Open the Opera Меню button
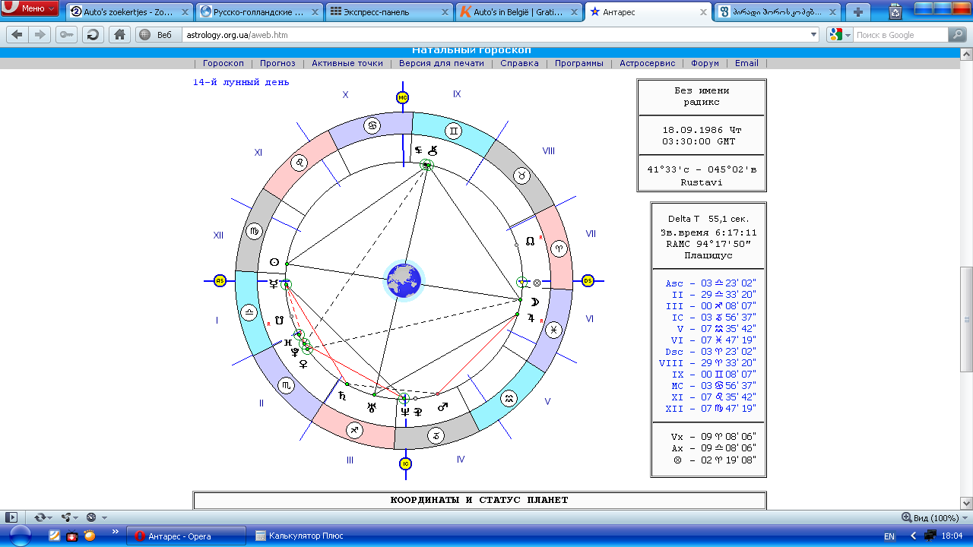This screenshot has height=547, width=973. coord(31,9)
